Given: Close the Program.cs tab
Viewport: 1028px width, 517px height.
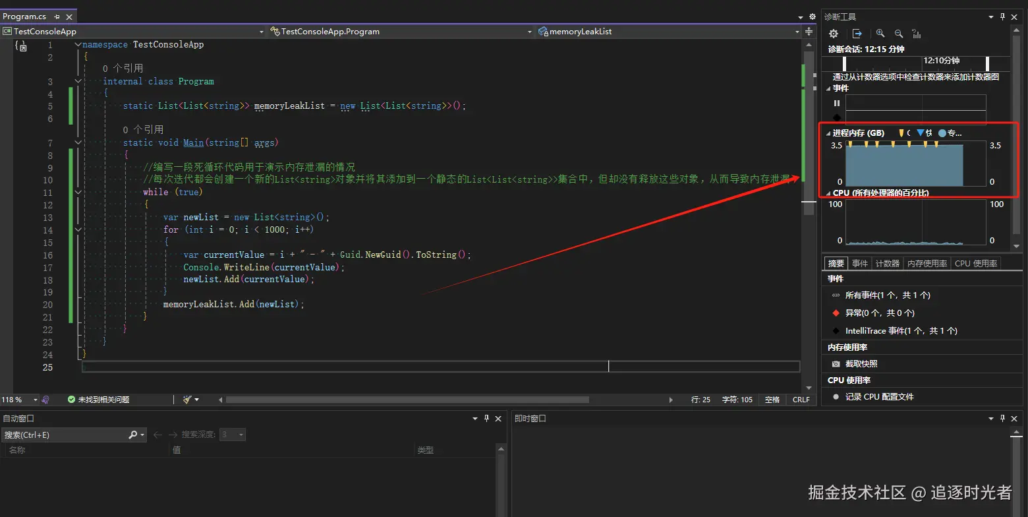Looking at the screenshot, I should tap(69, 16).
